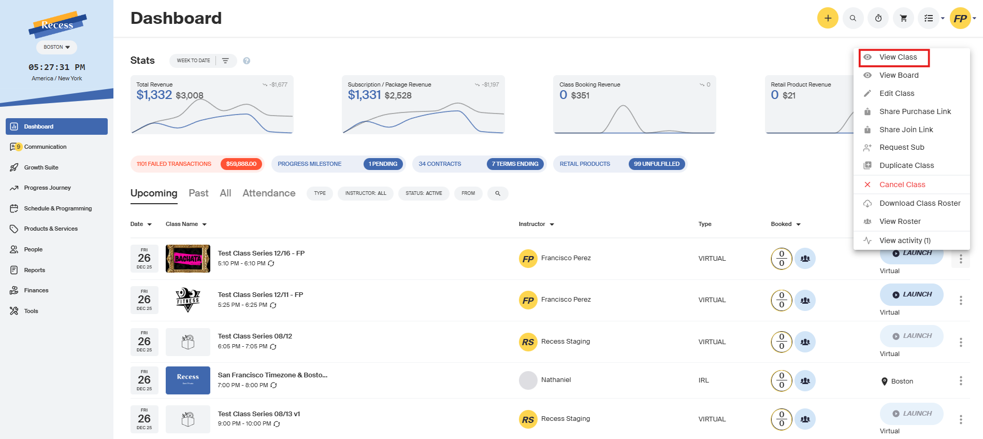
Task: Open the Week to Date stats filter
Action: (194, 61)
